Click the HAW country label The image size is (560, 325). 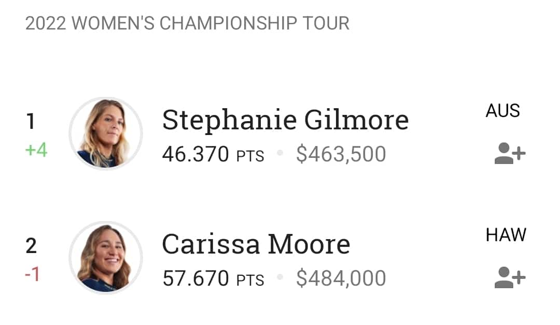(506, 235)
